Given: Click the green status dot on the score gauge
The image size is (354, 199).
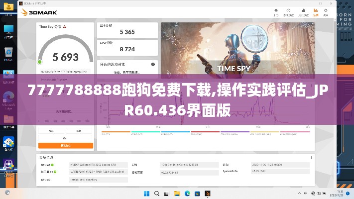Looking at the screenshot, I should tap(40, 62).
